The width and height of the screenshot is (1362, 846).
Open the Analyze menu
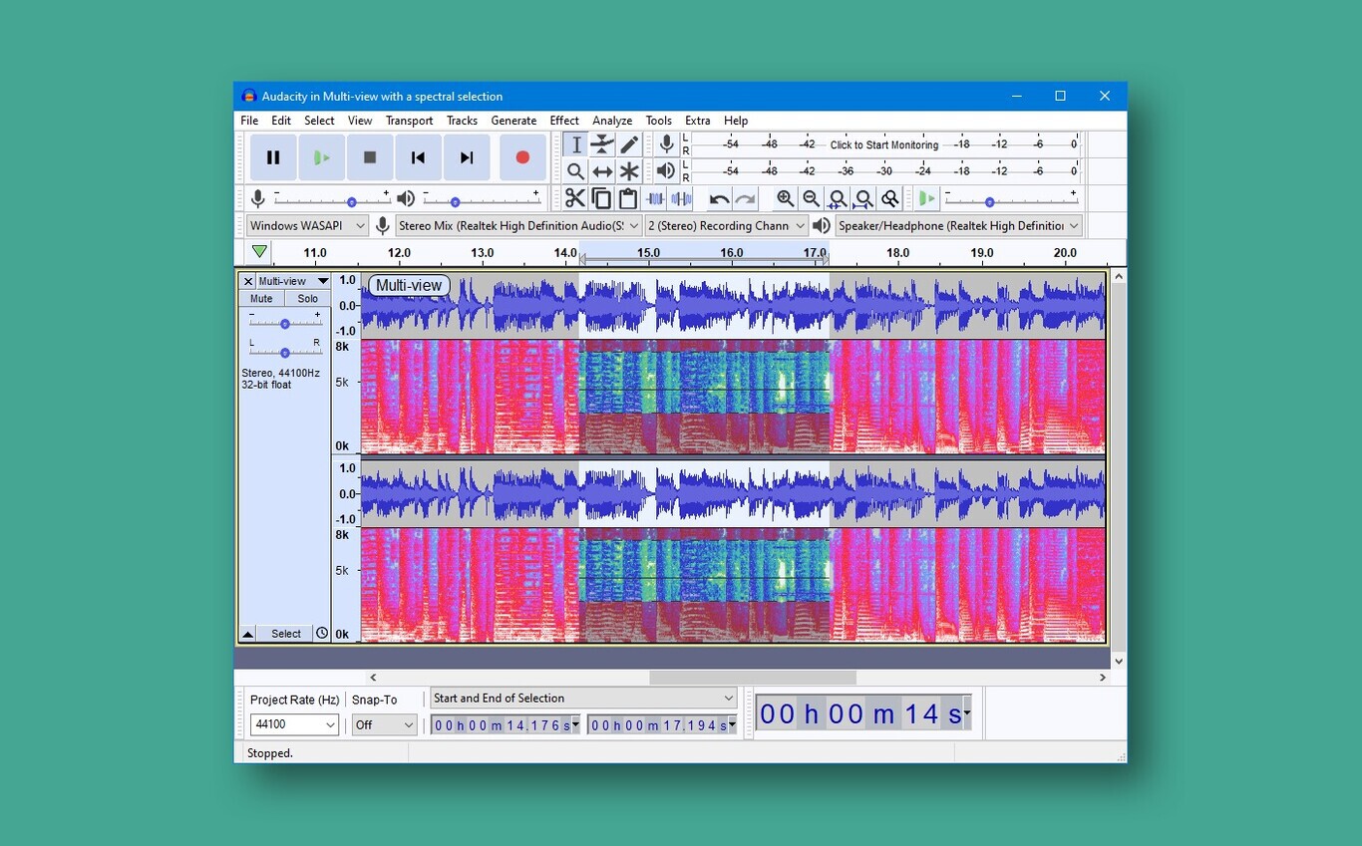[612, 121]
